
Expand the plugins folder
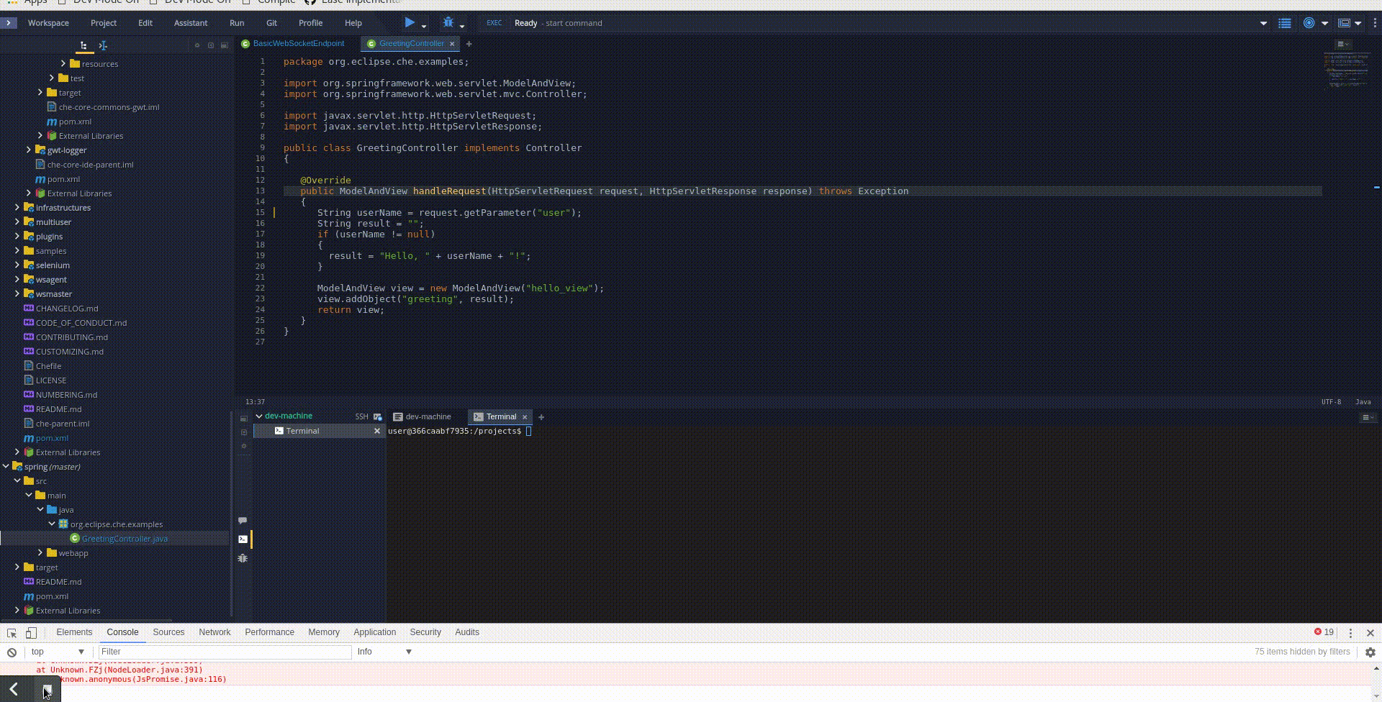coord(17,236)
